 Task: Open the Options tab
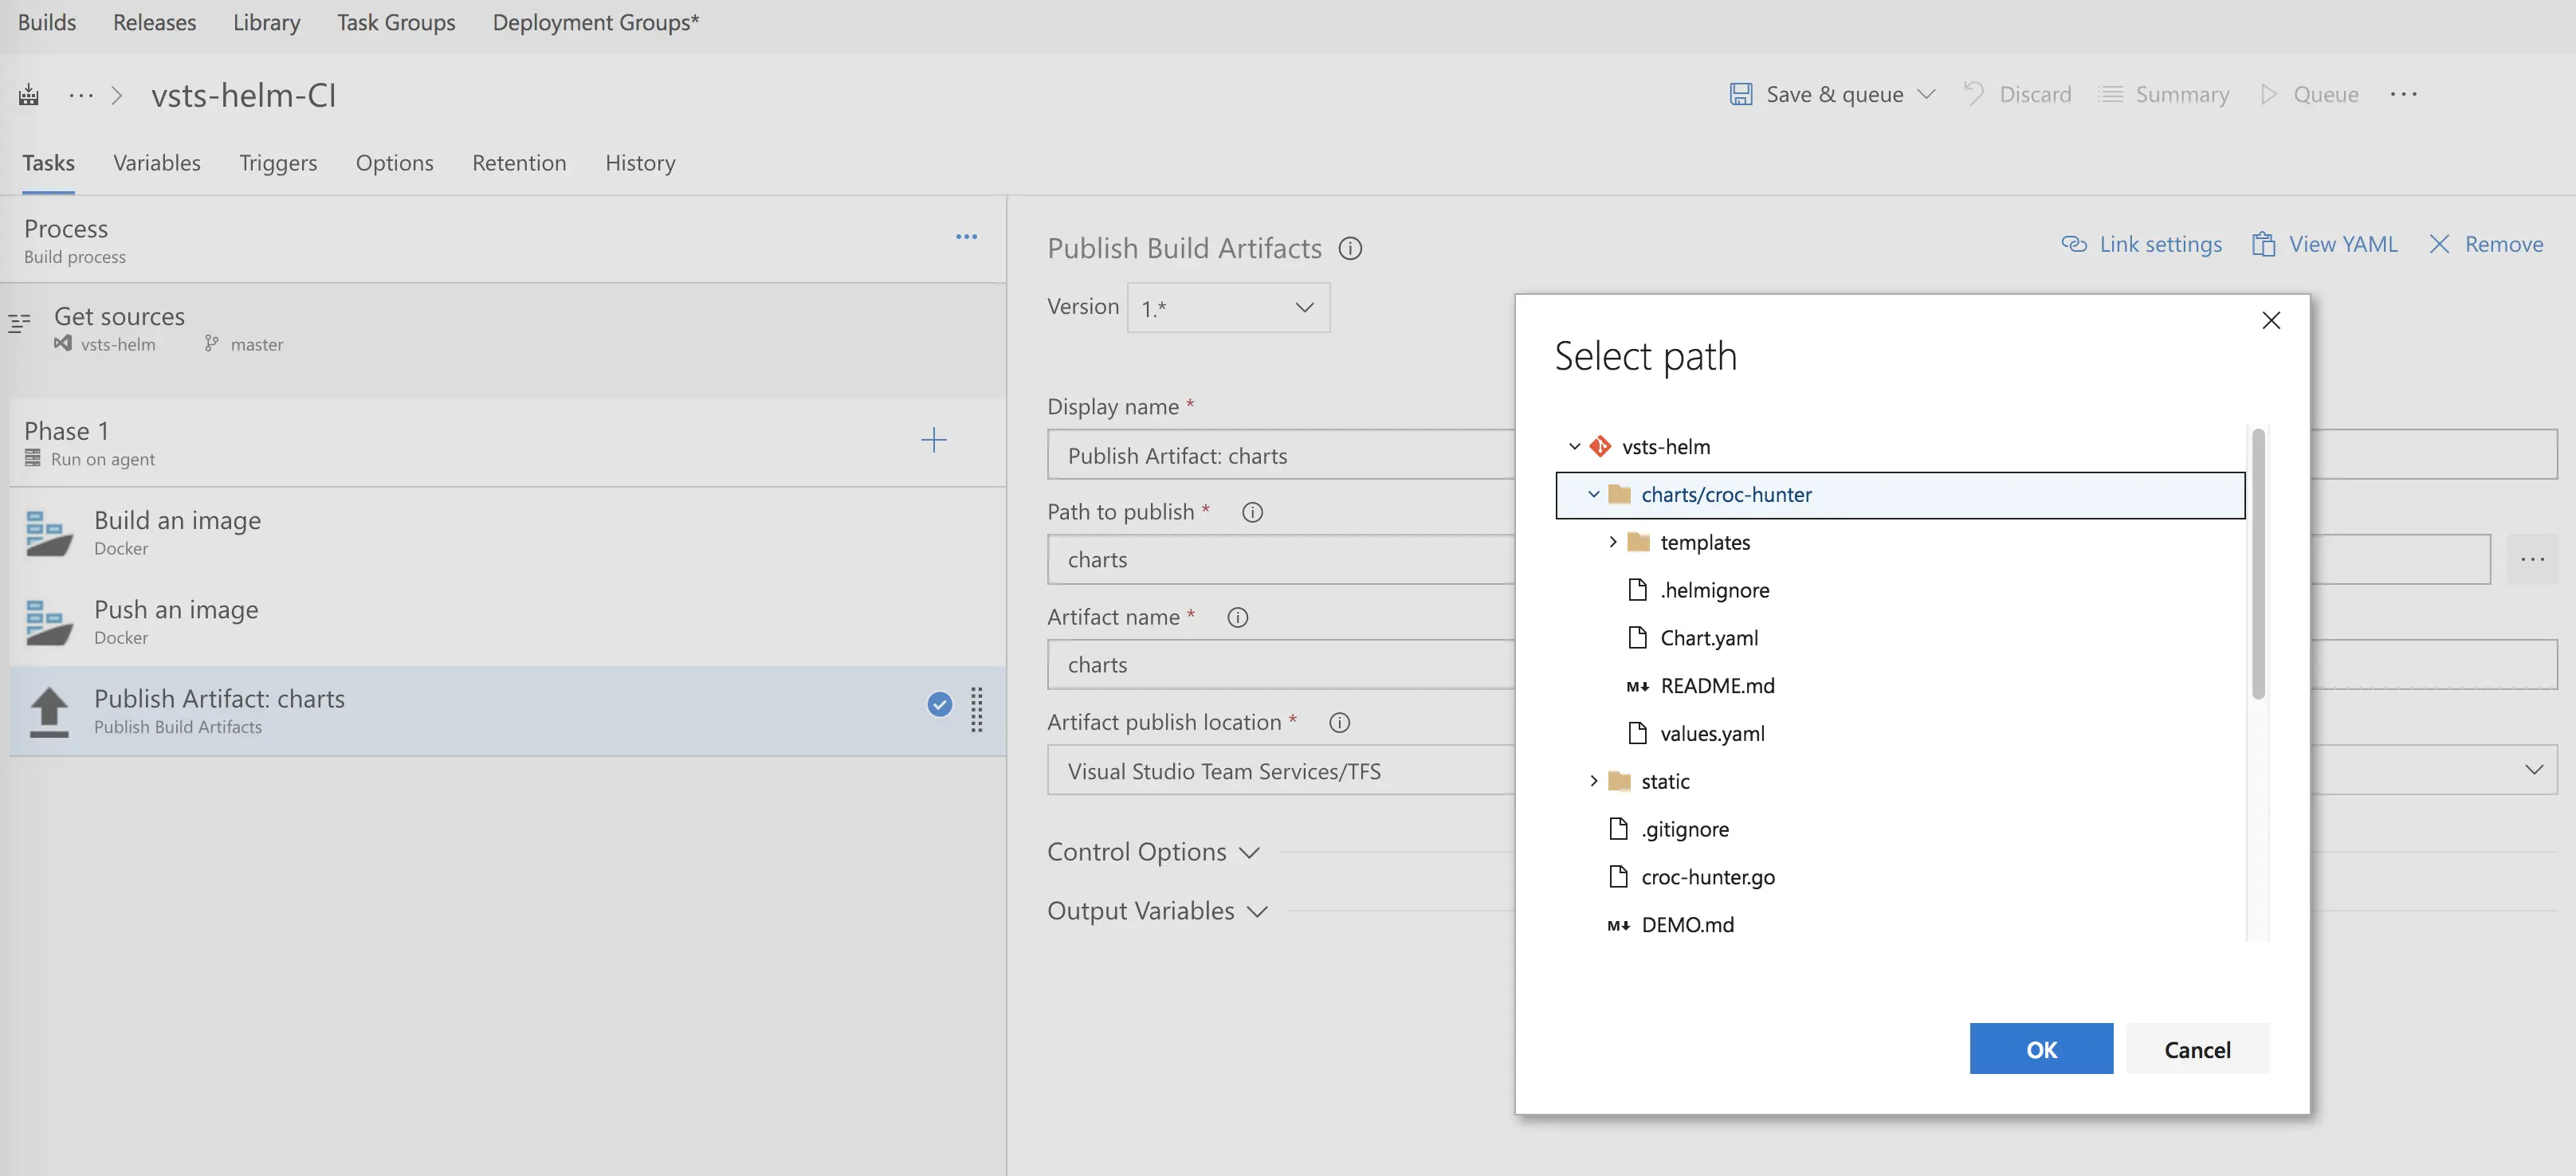pos(395,163)
